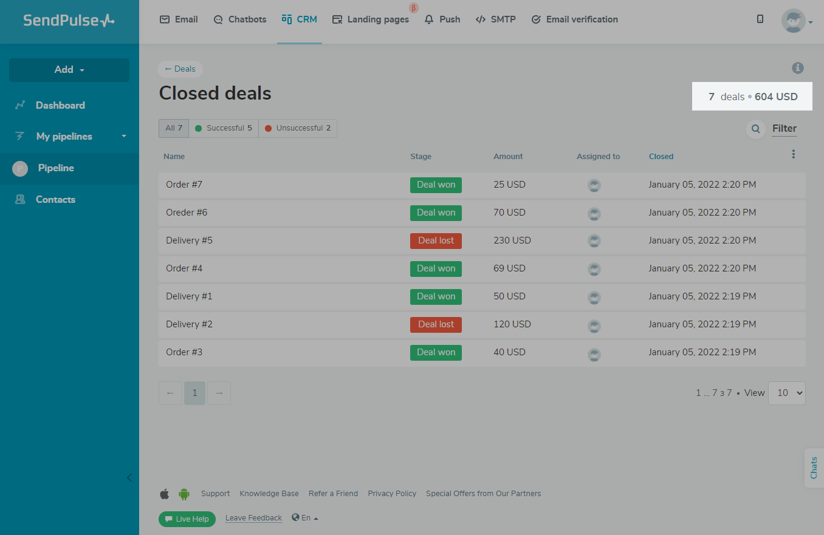Open the View rows-per-page dropdown
The width and height of the screenshot is (824, 535).
point(786,393)
